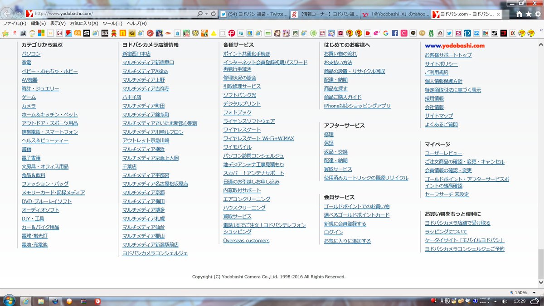Open the マルチメディアAkiba store link
Image resolution: width=544 pixels, height=306 pixels.
(x=145, y=71)
